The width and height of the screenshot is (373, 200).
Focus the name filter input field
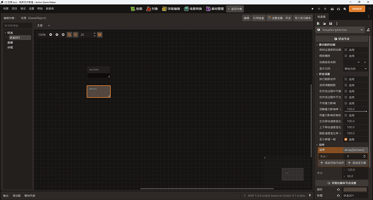click(18, 25)
